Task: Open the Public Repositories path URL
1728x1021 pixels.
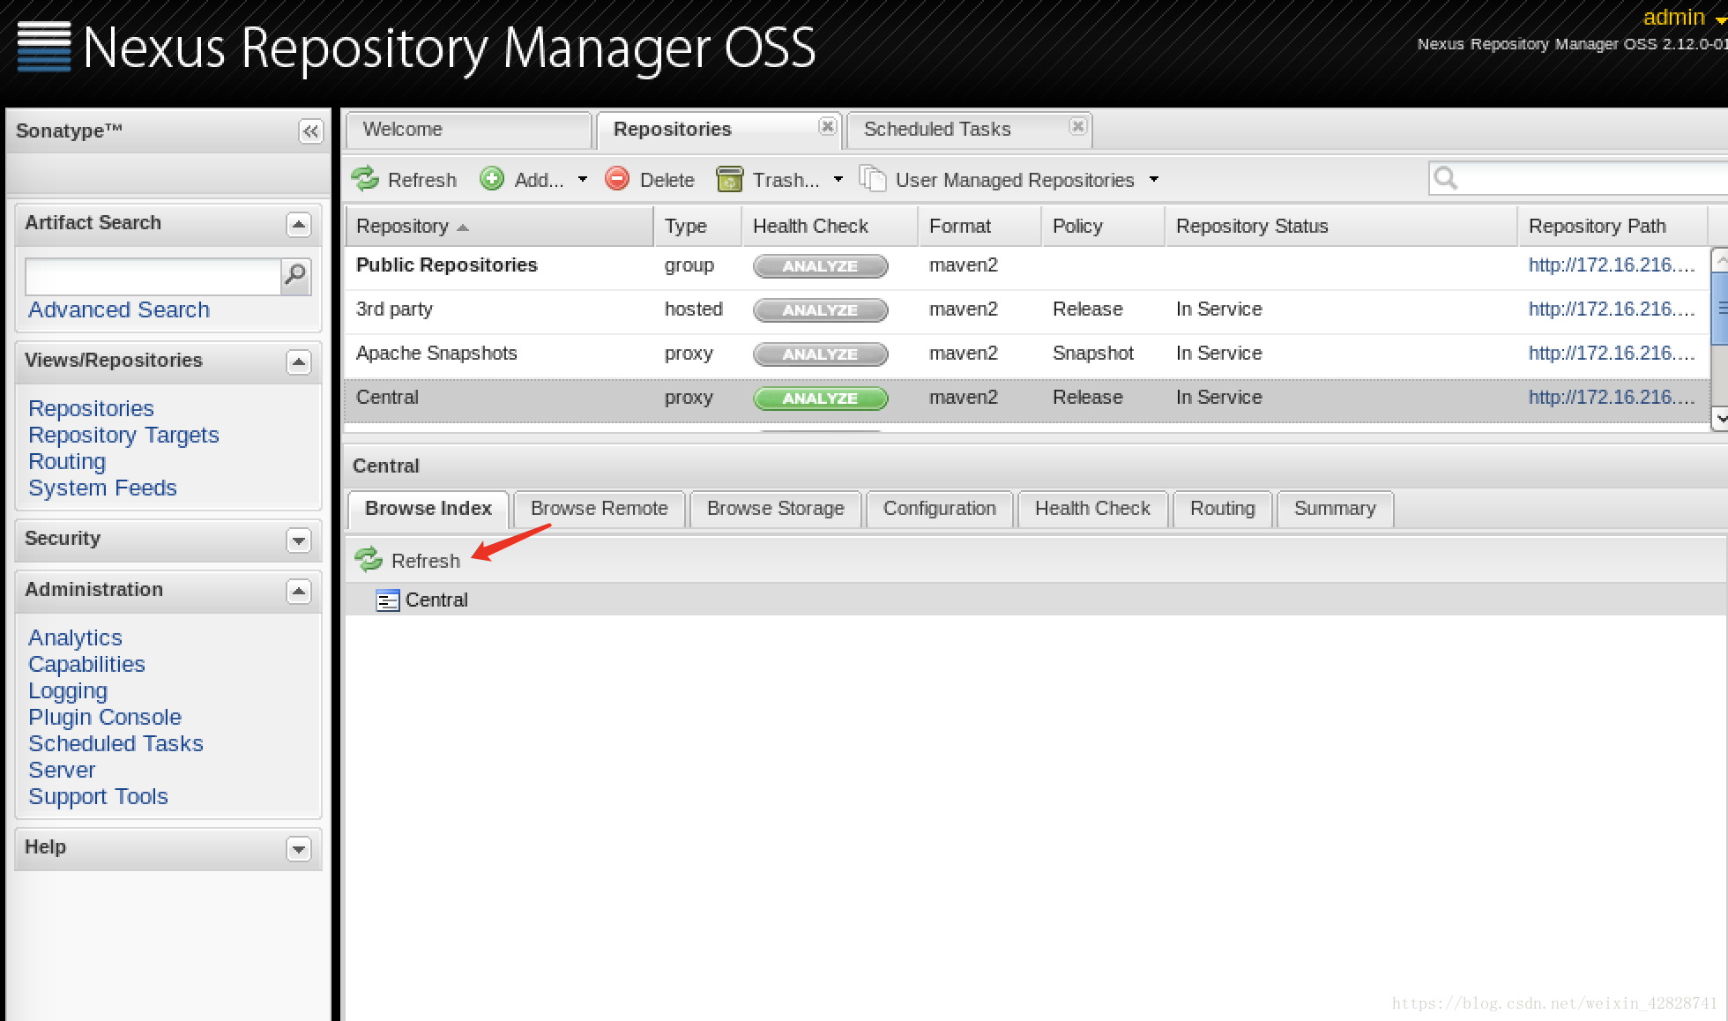Action: click(1612, 265)
